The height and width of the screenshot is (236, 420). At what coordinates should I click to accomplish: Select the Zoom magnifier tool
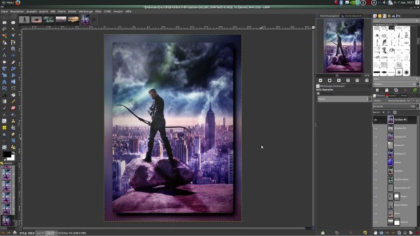click(x=13, y=49)
